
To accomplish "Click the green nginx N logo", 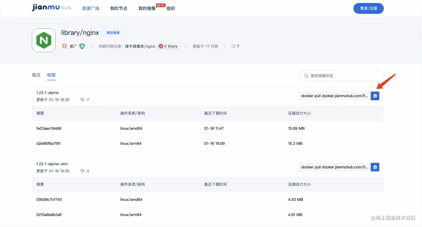I will pyautogui.click(x=44, y=40).
